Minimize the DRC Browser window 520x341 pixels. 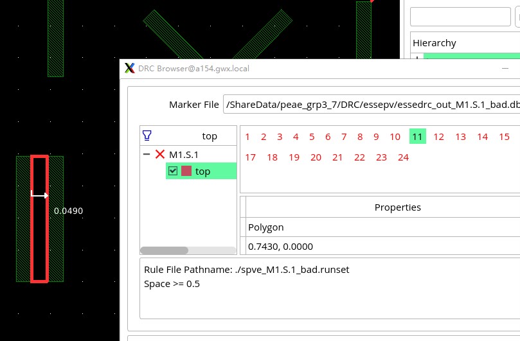coord(504,68)
